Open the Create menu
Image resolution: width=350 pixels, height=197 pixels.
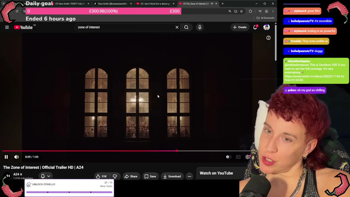click(240, 27)
